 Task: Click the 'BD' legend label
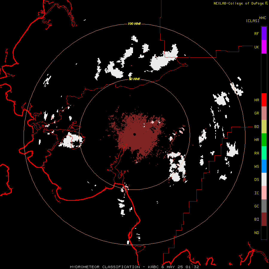coord(256,127)
